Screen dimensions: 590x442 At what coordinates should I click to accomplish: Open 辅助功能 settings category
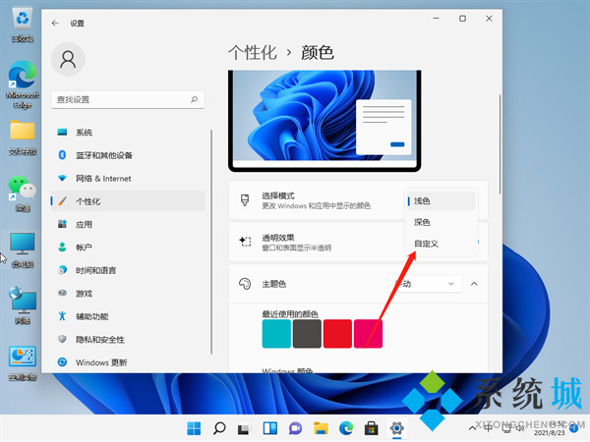[128, 316]
